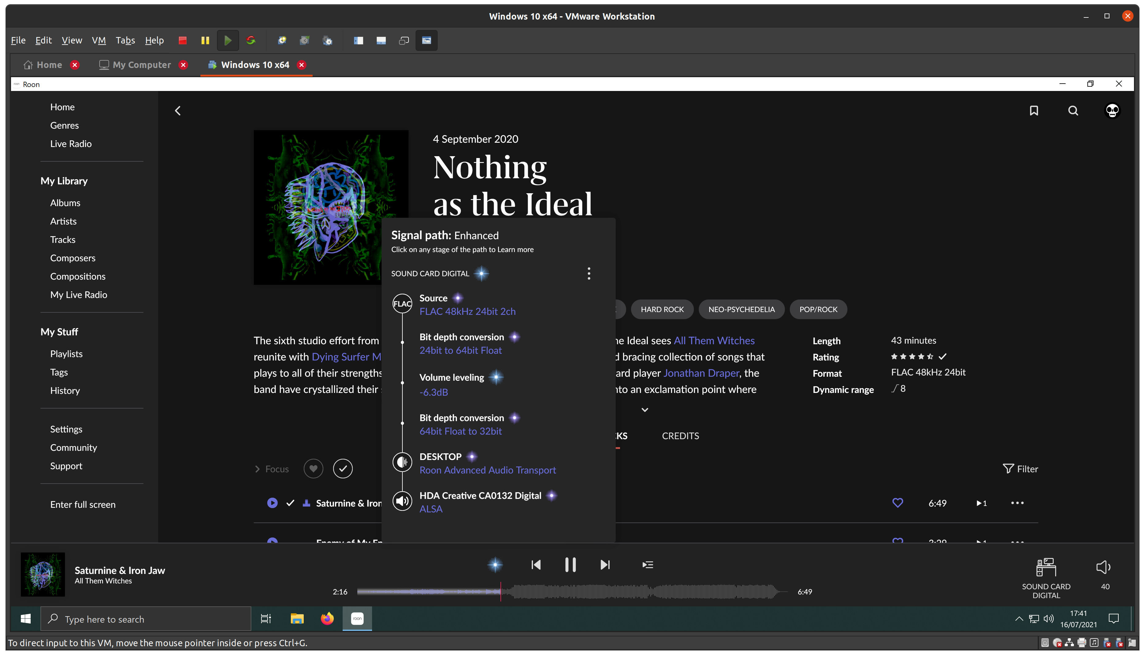The height and width of the screenshot is (656, 1145).
Task: Skip to previous track
Action: click(536, 564)
